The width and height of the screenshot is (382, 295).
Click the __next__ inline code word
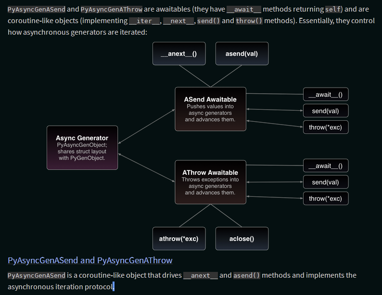click(x=178, y=21)
